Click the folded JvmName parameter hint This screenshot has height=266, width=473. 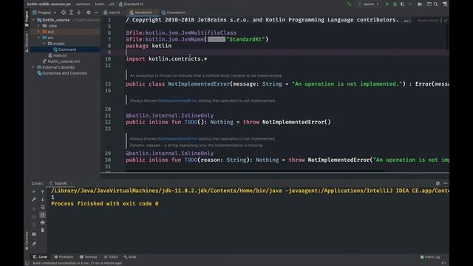[x=217, y=39]
